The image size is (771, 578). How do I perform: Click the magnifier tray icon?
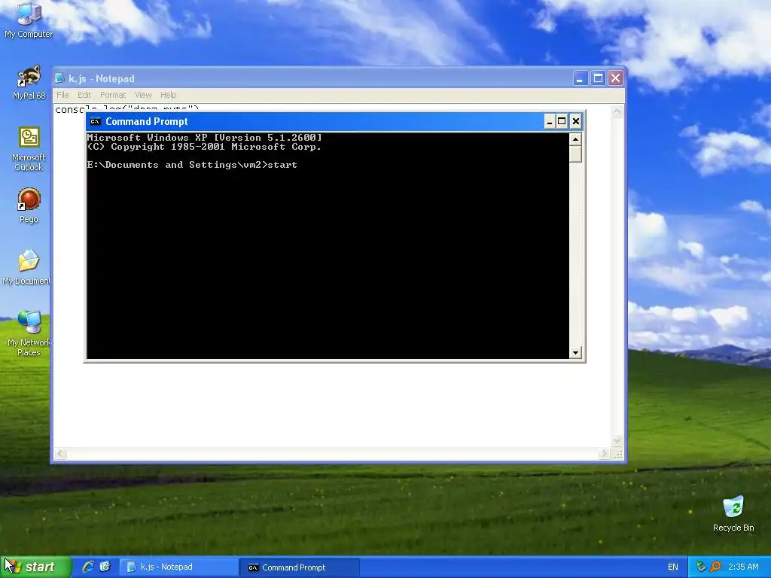[x=715, y=567]
